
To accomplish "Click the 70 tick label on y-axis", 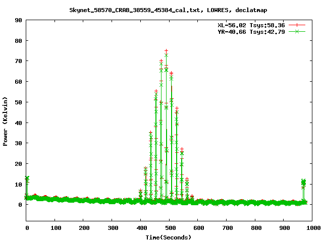I will [18, 61].
